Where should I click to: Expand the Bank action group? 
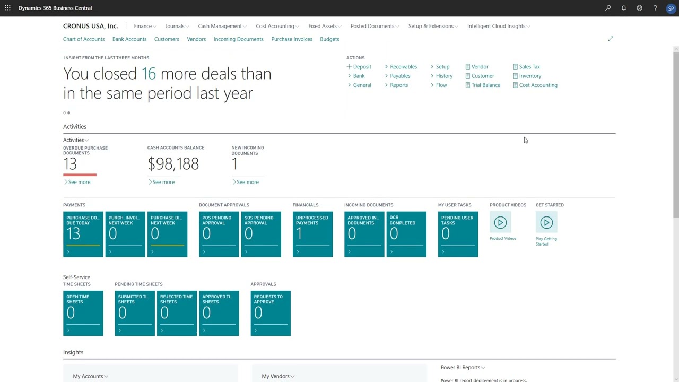pos(356,76)
